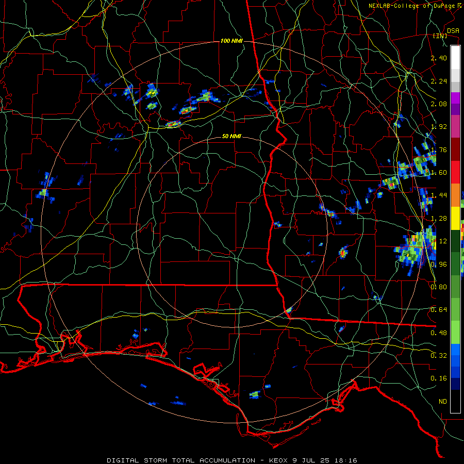Click the DSA product label
464x464 pixels.
point(453,30)
